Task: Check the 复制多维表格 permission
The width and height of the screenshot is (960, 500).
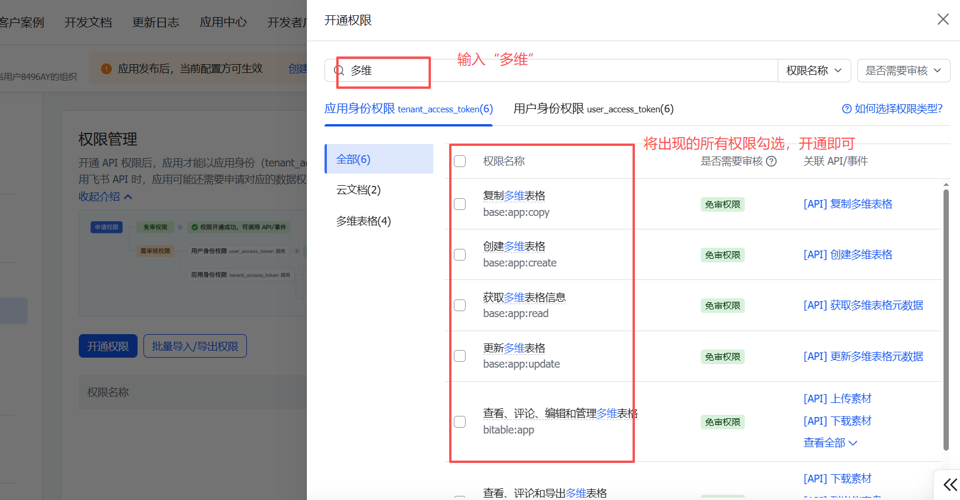Action: pyautogui.click(x=460, y=204)
